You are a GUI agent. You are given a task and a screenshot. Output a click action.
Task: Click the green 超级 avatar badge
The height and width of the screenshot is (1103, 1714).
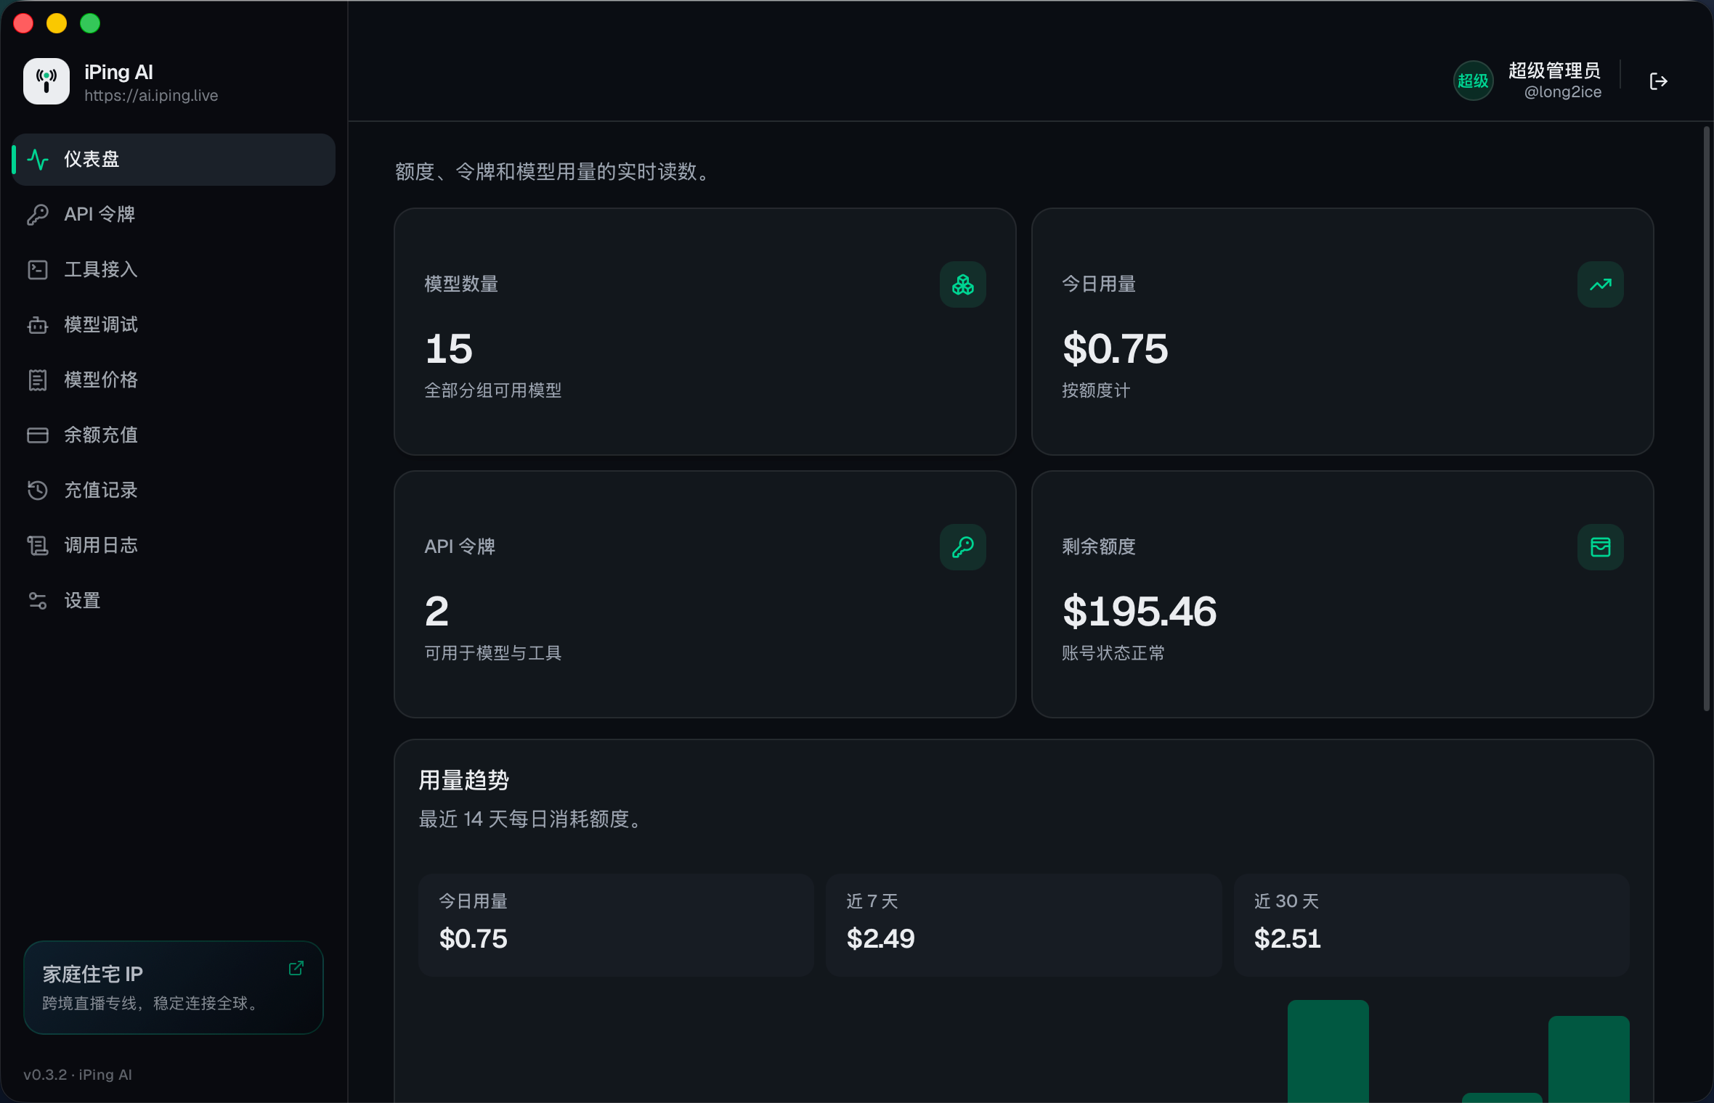click(x=1473, y=81)
